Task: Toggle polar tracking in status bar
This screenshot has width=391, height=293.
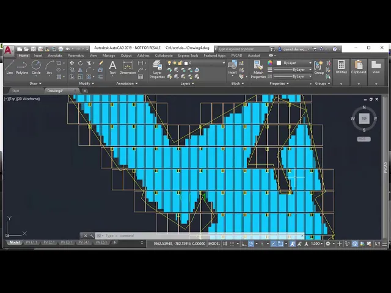Action: (251, 244)
